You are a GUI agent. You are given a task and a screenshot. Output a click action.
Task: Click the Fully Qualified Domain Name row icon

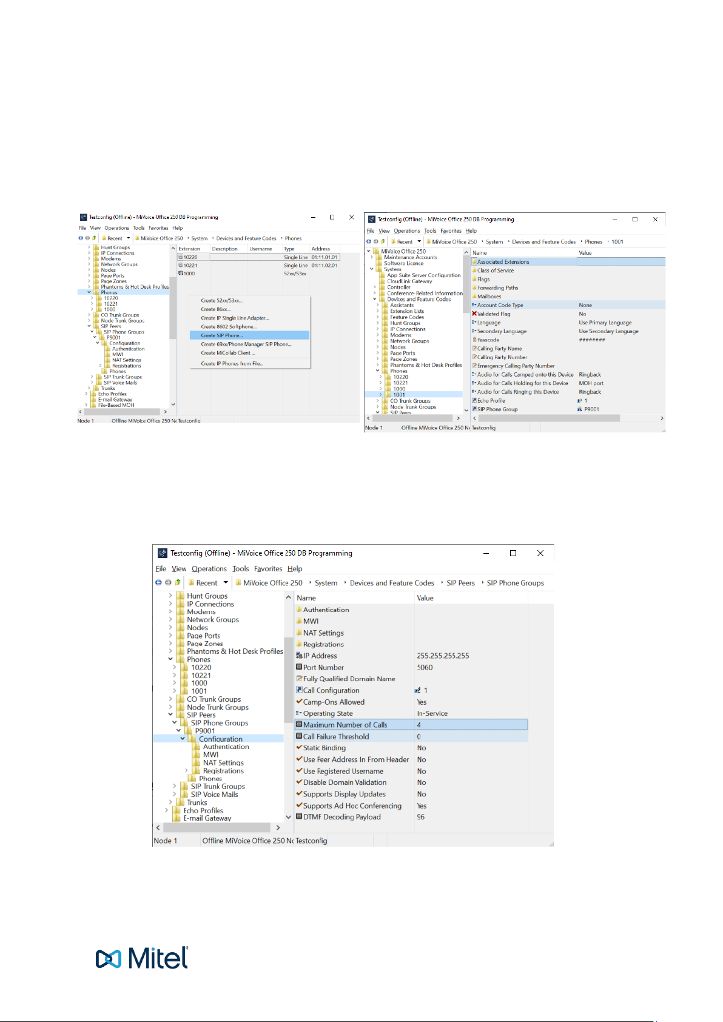click(299, 679)
